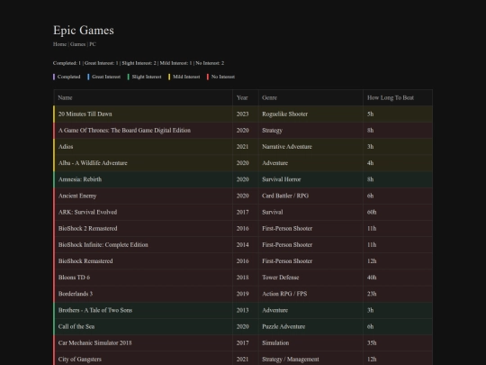Click the blue Great Interest legend swatch
Viewport: 486px width, 365px height.
click(88, 77)
